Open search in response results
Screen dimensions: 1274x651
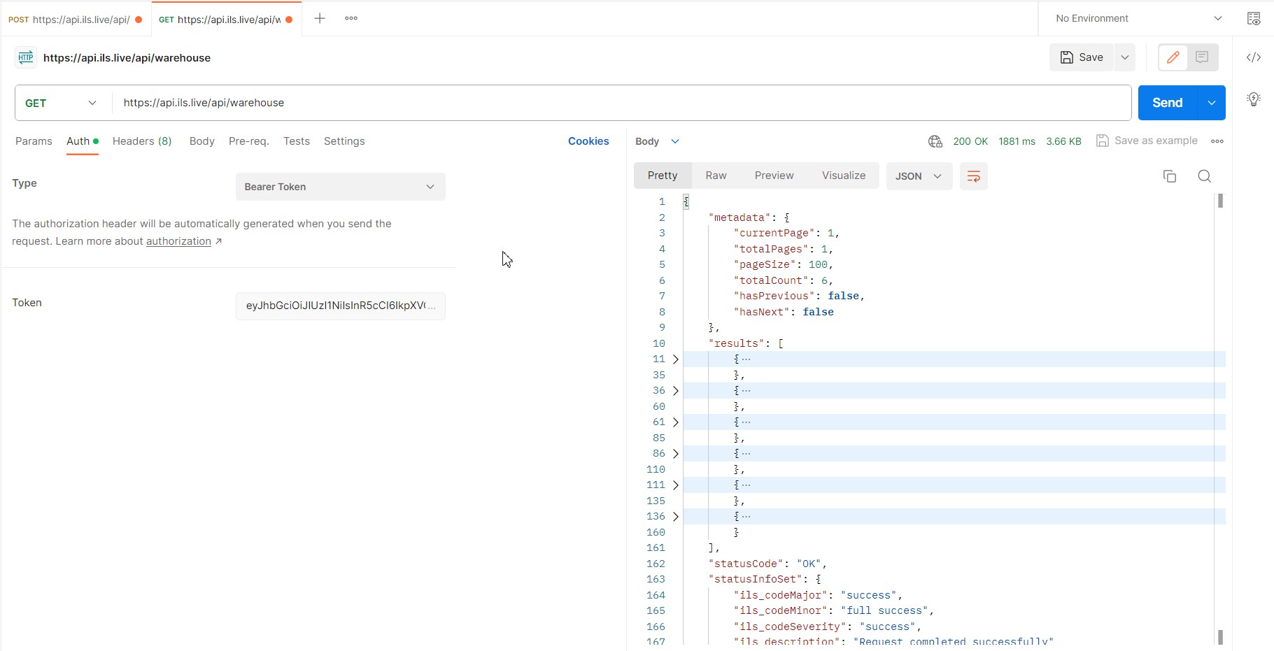1204,176
